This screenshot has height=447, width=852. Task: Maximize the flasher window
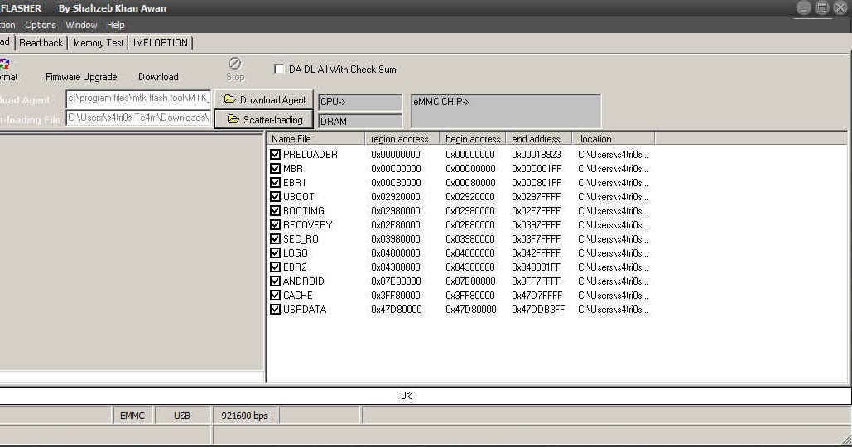pyautogui.click(x=822, y=7)
